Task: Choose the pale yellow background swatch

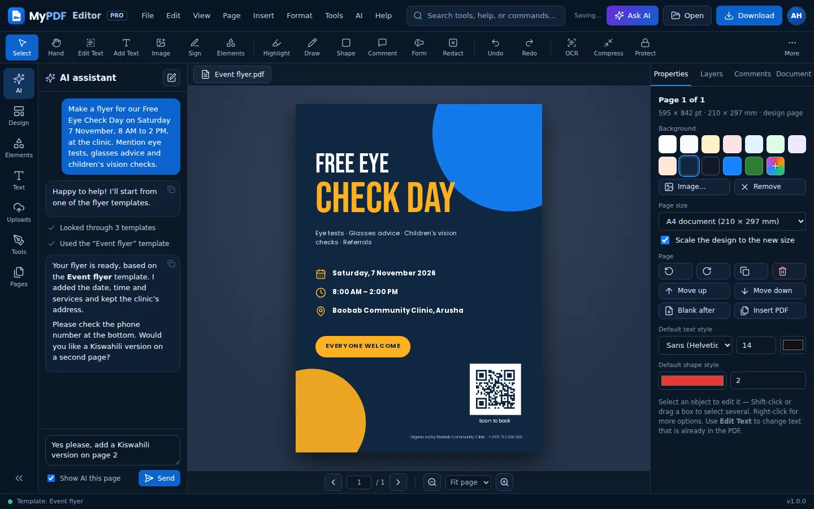Action: pyautogui.click(x=711, y=144)
